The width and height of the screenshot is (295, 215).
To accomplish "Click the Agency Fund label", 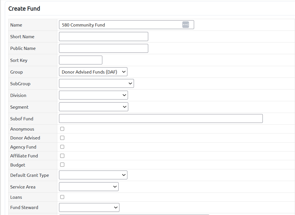I will click(x=23, y=147).
